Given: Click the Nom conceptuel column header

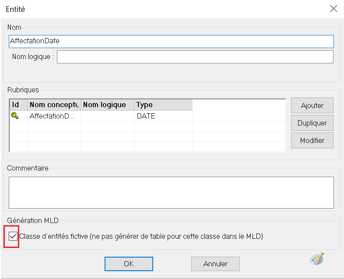Looking at the screenshot, I should 54,105.
